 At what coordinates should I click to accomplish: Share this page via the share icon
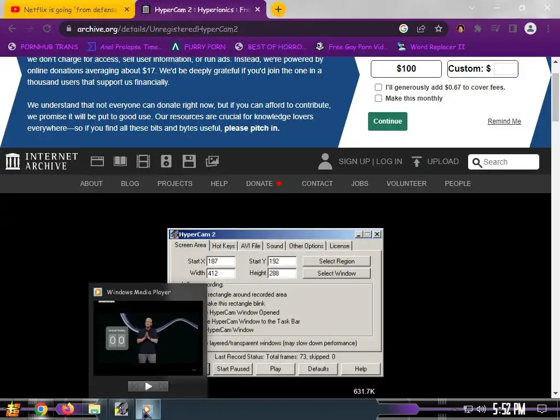click(x=421, y=28)
